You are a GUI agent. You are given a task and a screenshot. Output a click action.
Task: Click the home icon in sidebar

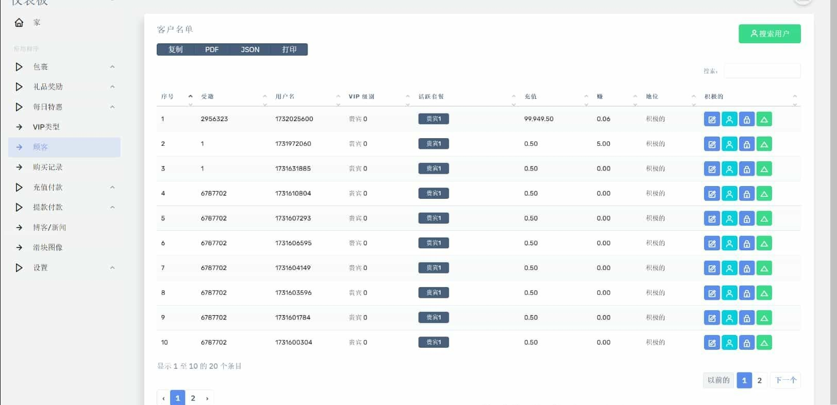tap(19, 23)
